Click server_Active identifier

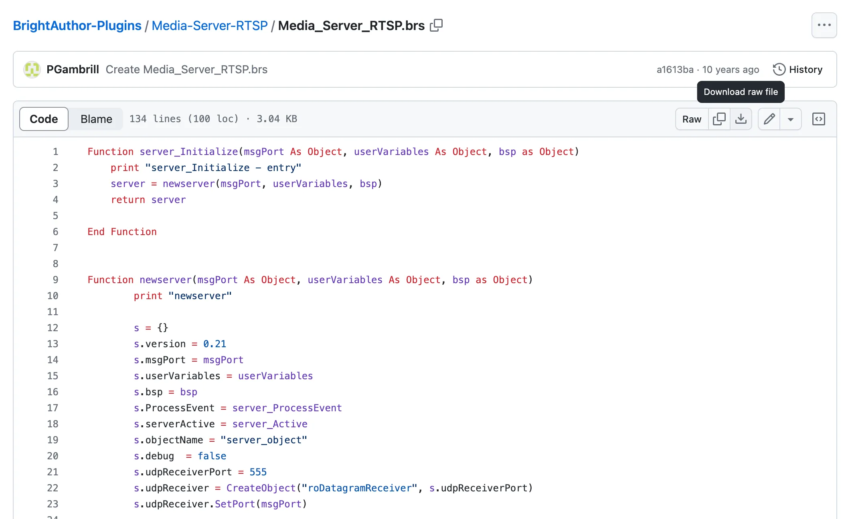coord(270,424)
